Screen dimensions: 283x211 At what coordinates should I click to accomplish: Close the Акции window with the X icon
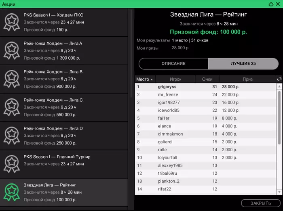pos(278,4)
